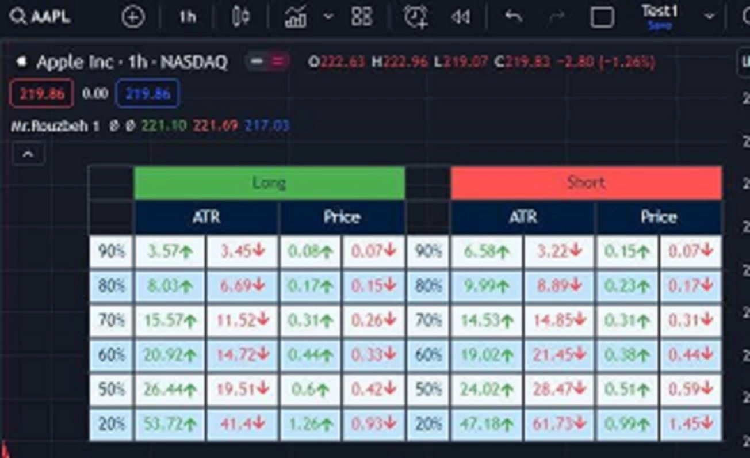Click the 28.47 down cell
The image size is (750, 458).
[560, 390]
